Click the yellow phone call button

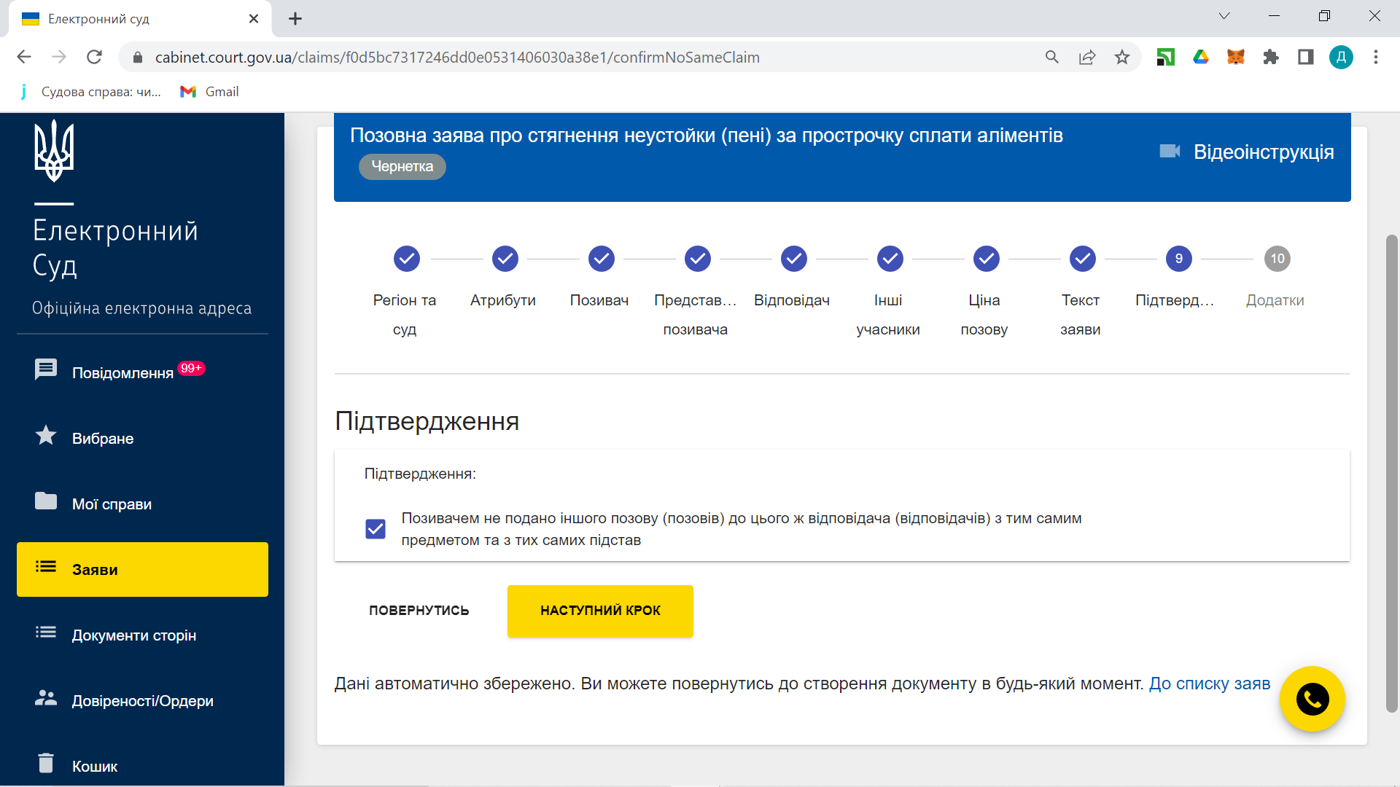pos(1312,699)
